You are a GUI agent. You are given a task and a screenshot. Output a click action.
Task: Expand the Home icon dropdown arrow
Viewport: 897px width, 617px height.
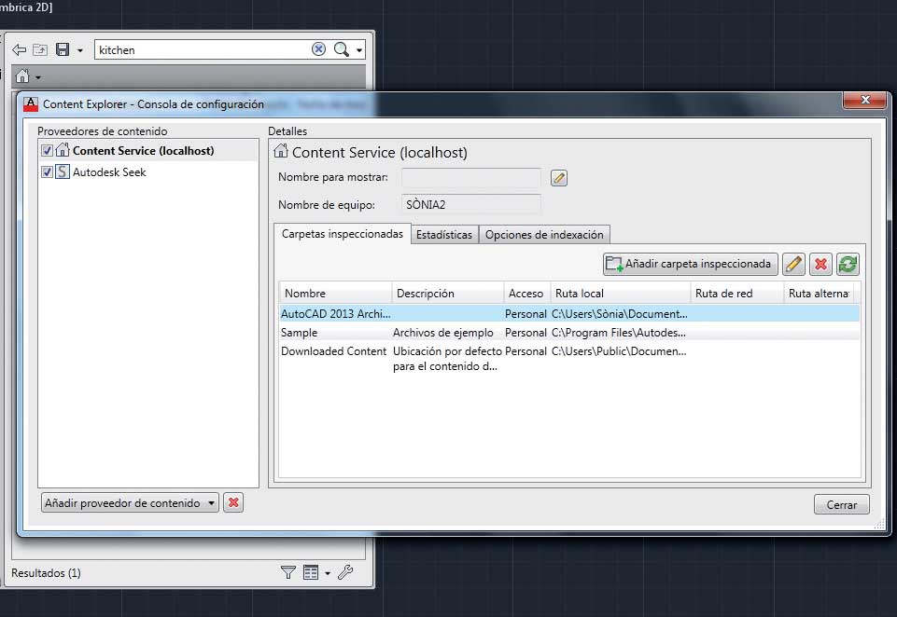point(38,77)
